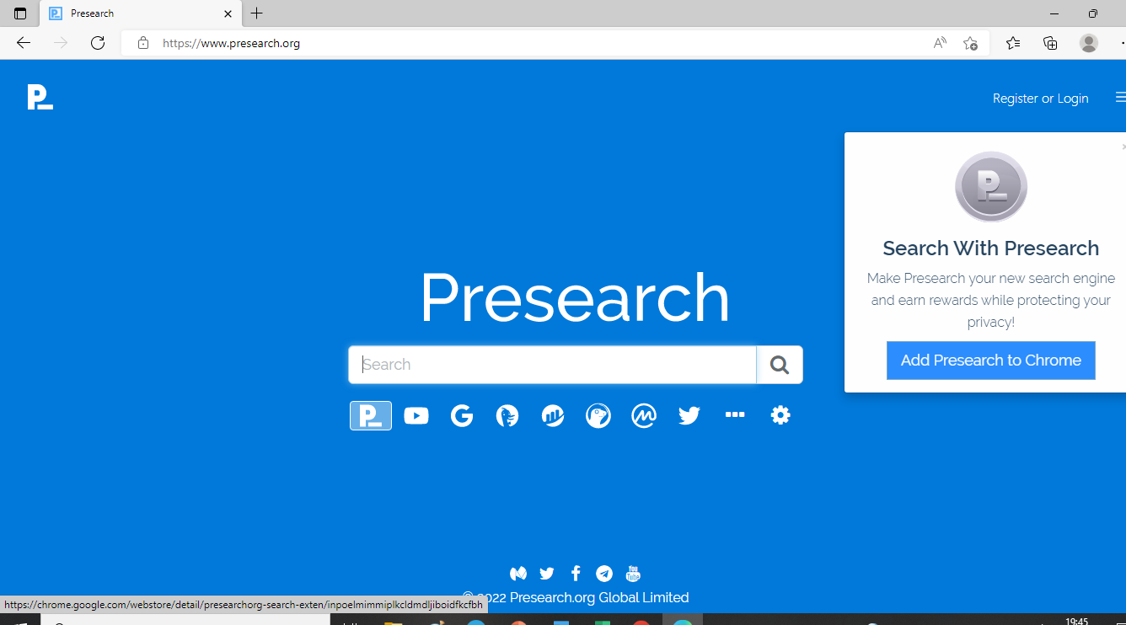The width and height of the screenshot is (1126, 625).
Task: Open the browser profile avatar
Action: click(x=1089, y=43)
